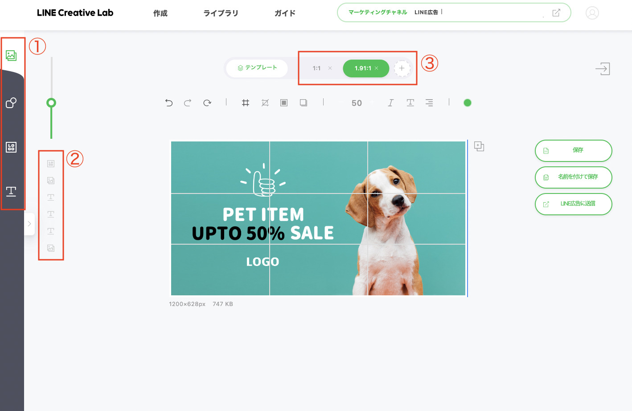The width and height of the screenshot is (632, 411).
Task: Click the exit arrow icon at top right
Action: click(x=603, y=68)
